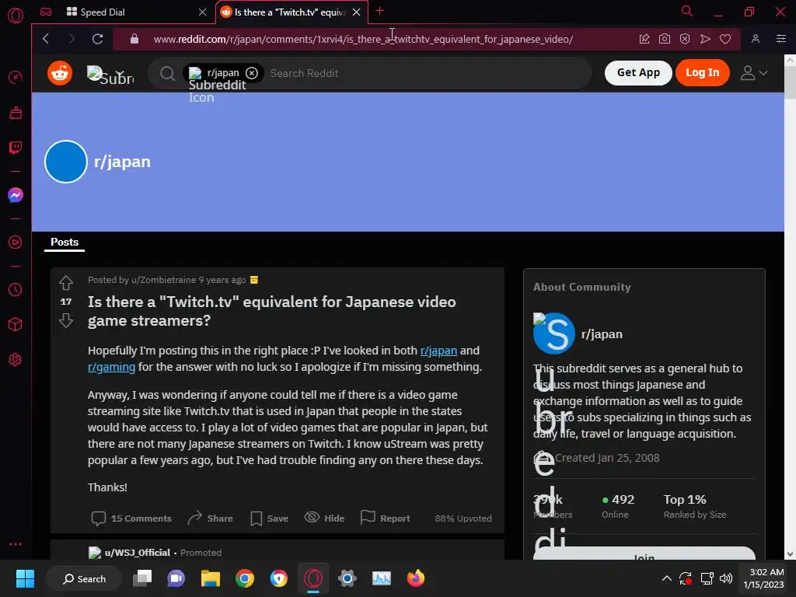Take a snapshot with camera icon

pos(664,39)
